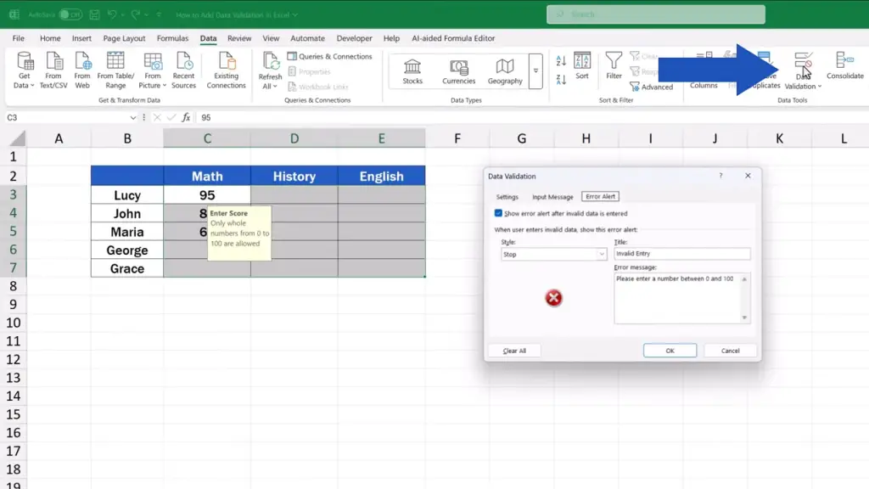Click the Clear All button
Viewport: 869px width, 489px height.
pos(514,351)
